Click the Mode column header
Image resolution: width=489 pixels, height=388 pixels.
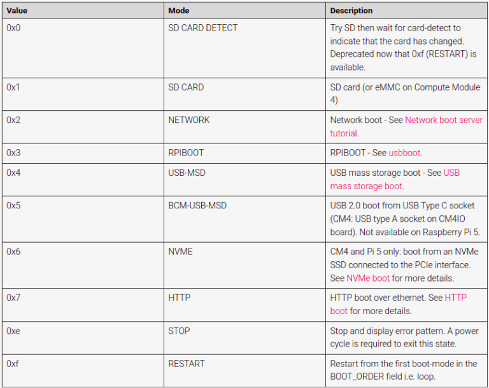pyautogui.click(x=179, y=11)
